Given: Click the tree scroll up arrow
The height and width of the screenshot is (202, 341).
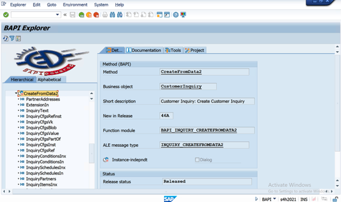Looking at the screenshot, I should coord(92,93).
